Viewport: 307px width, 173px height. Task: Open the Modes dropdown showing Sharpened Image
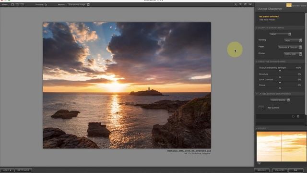(x=79, y=4)
